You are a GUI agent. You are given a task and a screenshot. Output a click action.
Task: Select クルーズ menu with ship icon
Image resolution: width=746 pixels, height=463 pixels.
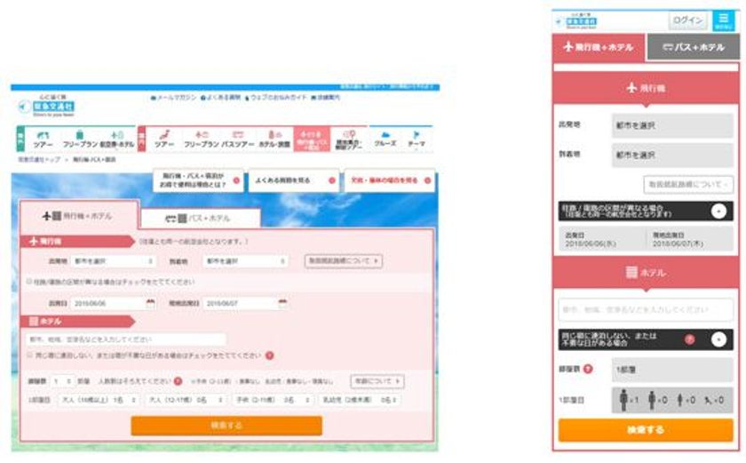pyautogui.click(x=385, y=139)
